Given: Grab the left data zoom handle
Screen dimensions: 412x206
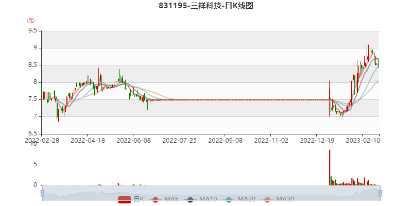Looking at the screenshot, I should click(42, 193).
